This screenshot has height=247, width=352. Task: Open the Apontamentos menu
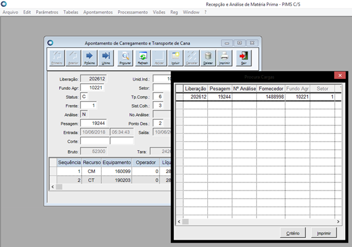pos(98,12)
